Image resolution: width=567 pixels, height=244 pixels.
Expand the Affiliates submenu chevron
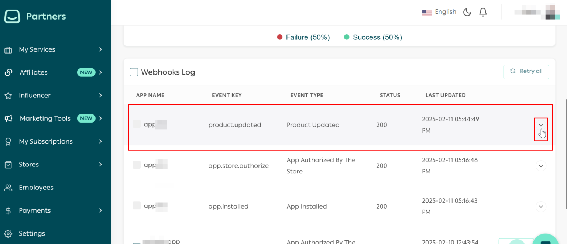click(100, 72)
